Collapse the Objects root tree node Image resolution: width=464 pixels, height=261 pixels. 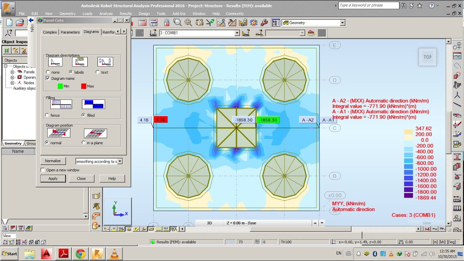pyautogui.click(x=6, y=66)
